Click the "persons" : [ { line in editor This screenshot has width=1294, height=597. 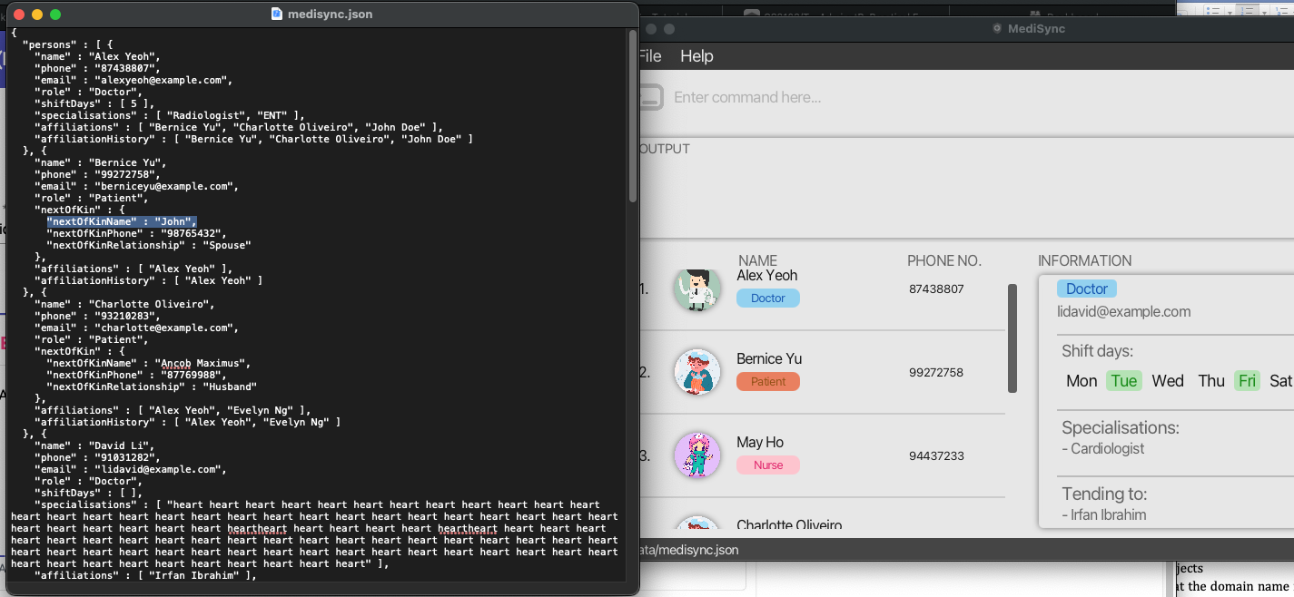click(67, 44)
